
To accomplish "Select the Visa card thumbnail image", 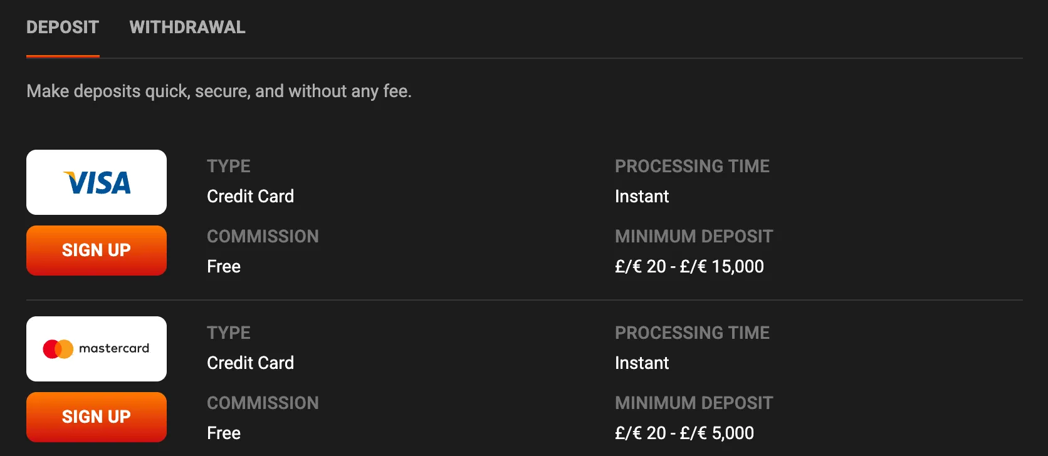I will pyautogui.click(x=96, y=182).
